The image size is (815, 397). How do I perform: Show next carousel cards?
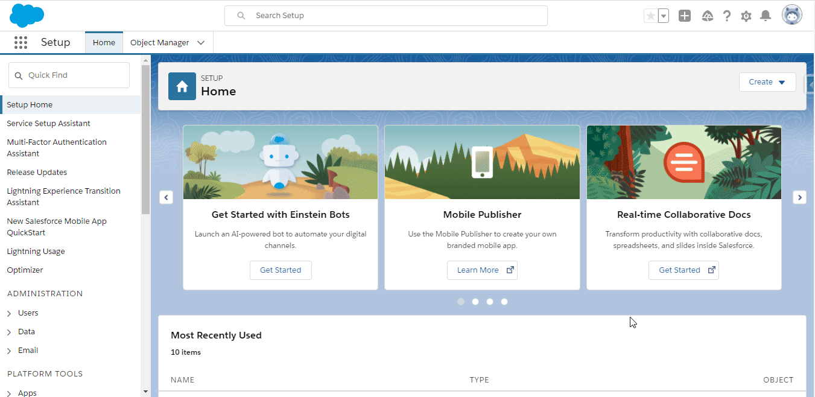(799, 197)
